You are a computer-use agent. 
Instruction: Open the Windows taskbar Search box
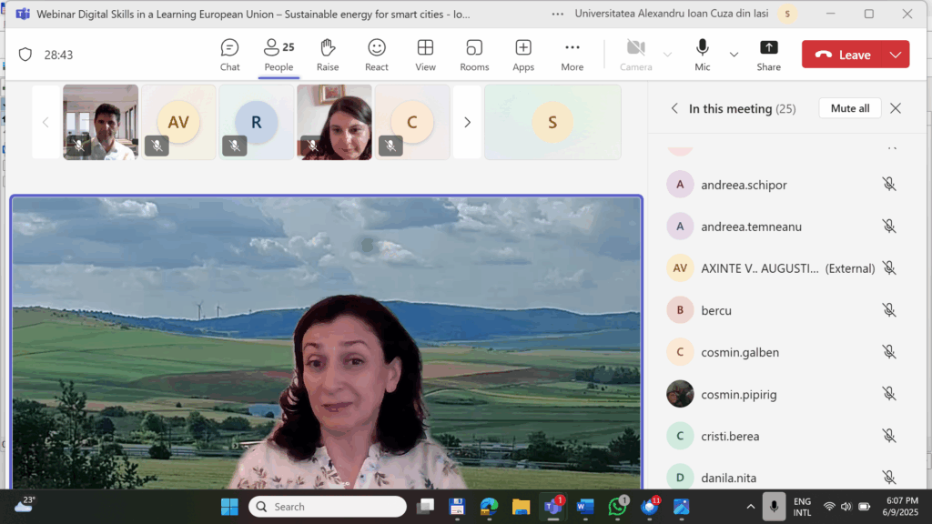[x=328, y=507]
